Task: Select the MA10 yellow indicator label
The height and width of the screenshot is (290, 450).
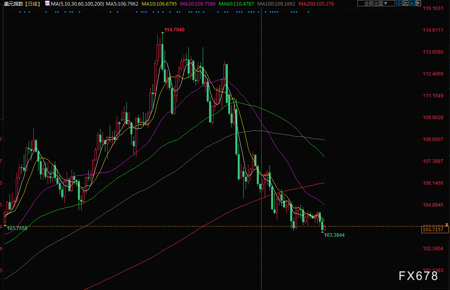Action: click(x=159, y=4)
